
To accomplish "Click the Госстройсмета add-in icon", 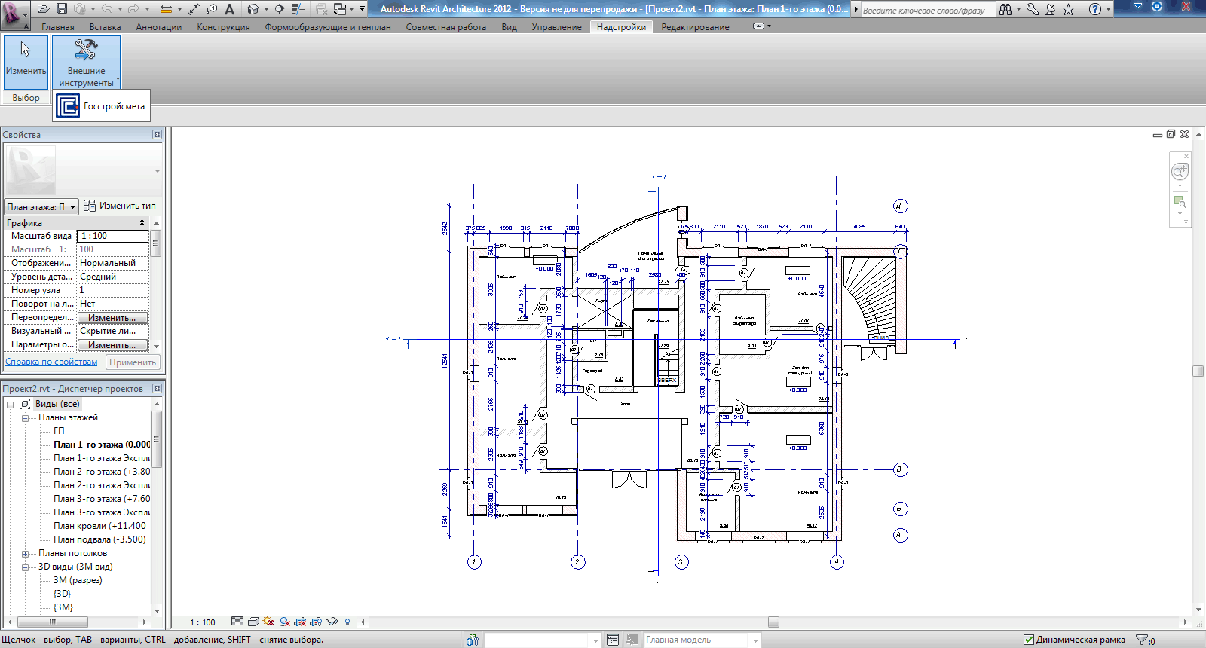I will 68,106.
